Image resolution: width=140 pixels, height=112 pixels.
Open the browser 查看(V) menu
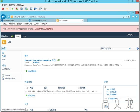click(x=20, y=24)
